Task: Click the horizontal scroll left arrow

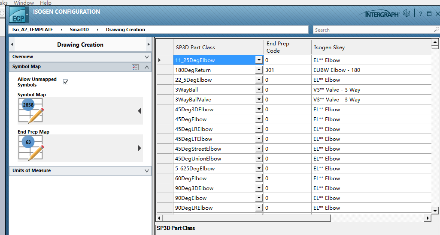Action: [159, 217]
